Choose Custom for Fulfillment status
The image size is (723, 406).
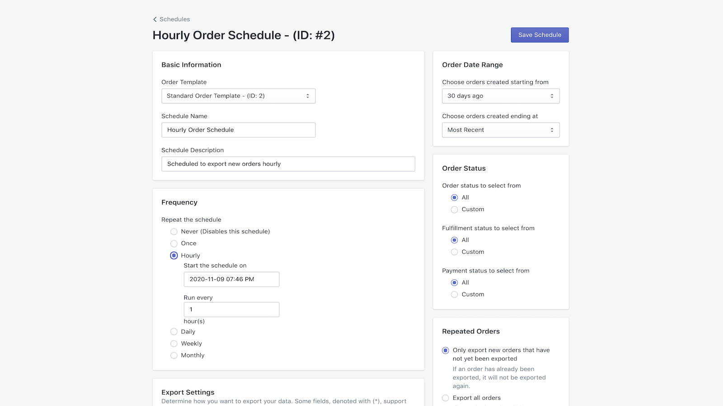tap(455, 252)
